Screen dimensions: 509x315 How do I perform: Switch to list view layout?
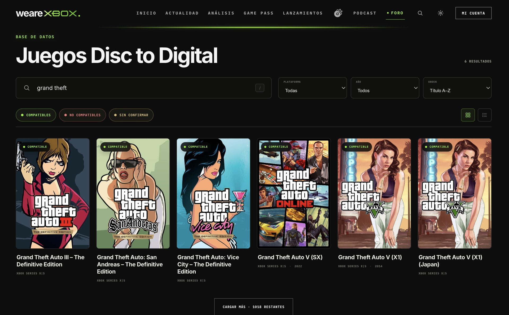[x=485, y=115]
